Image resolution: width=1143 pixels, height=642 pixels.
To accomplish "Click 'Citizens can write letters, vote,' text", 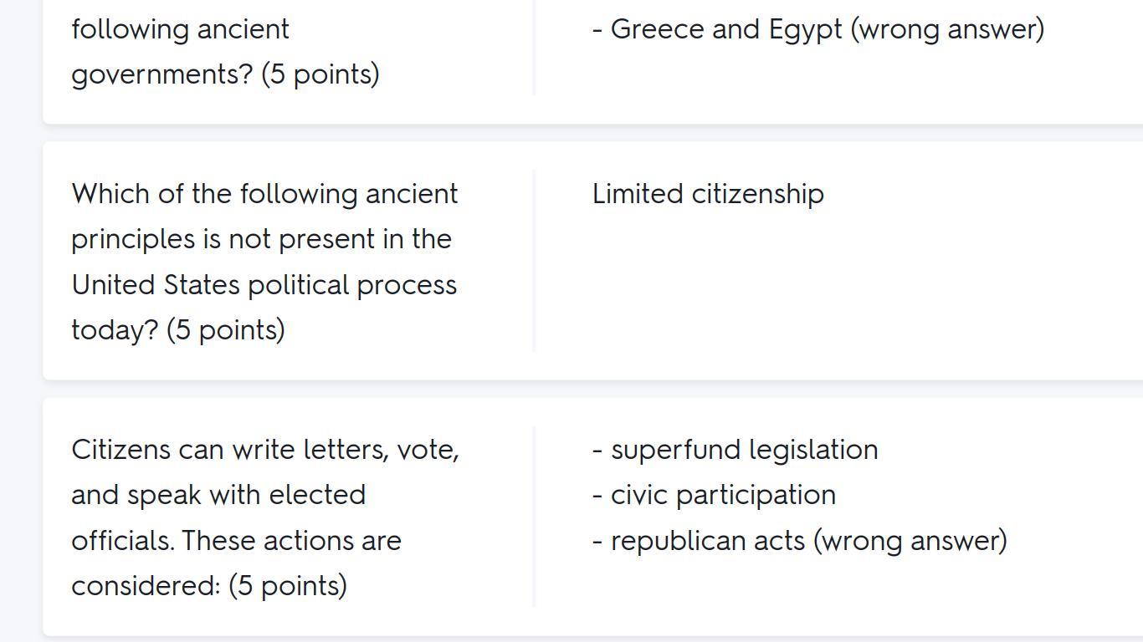I will (265, 450).
